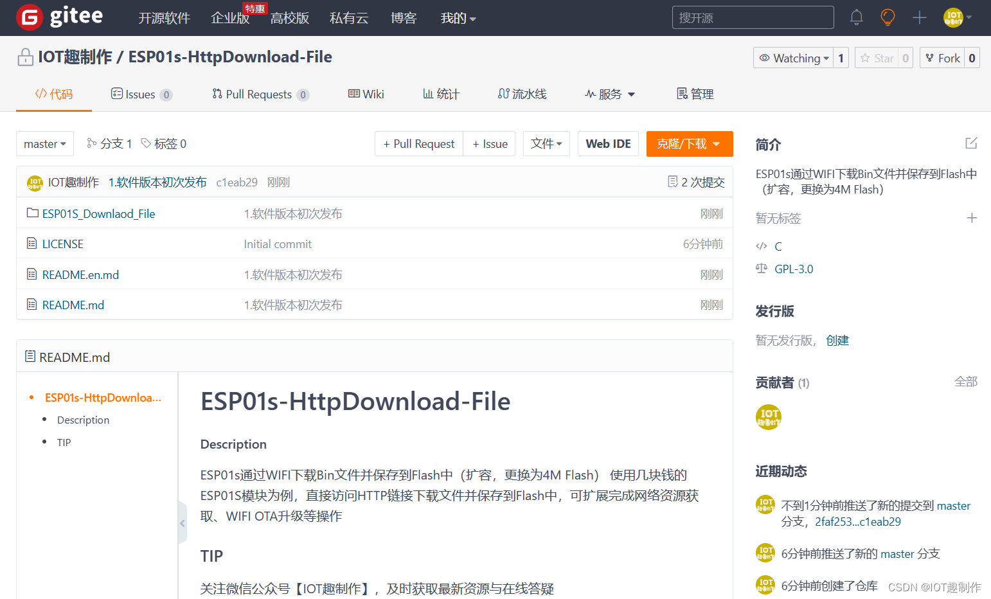
Task: Click the lock icon beside repository name
Action: (25, 57)
